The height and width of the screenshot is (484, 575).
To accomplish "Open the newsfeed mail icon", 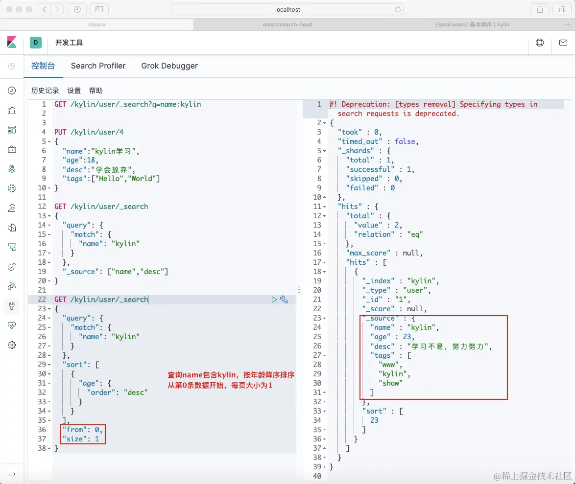I will 563,43.
